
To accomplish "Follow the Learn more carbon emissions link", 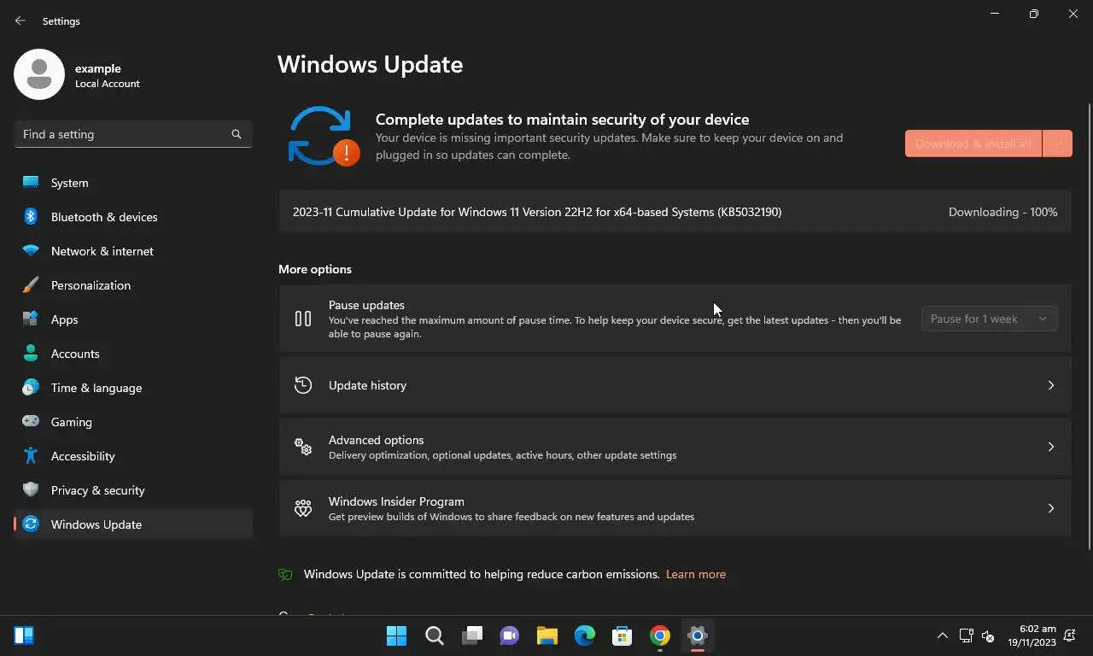I will (696, 574).
